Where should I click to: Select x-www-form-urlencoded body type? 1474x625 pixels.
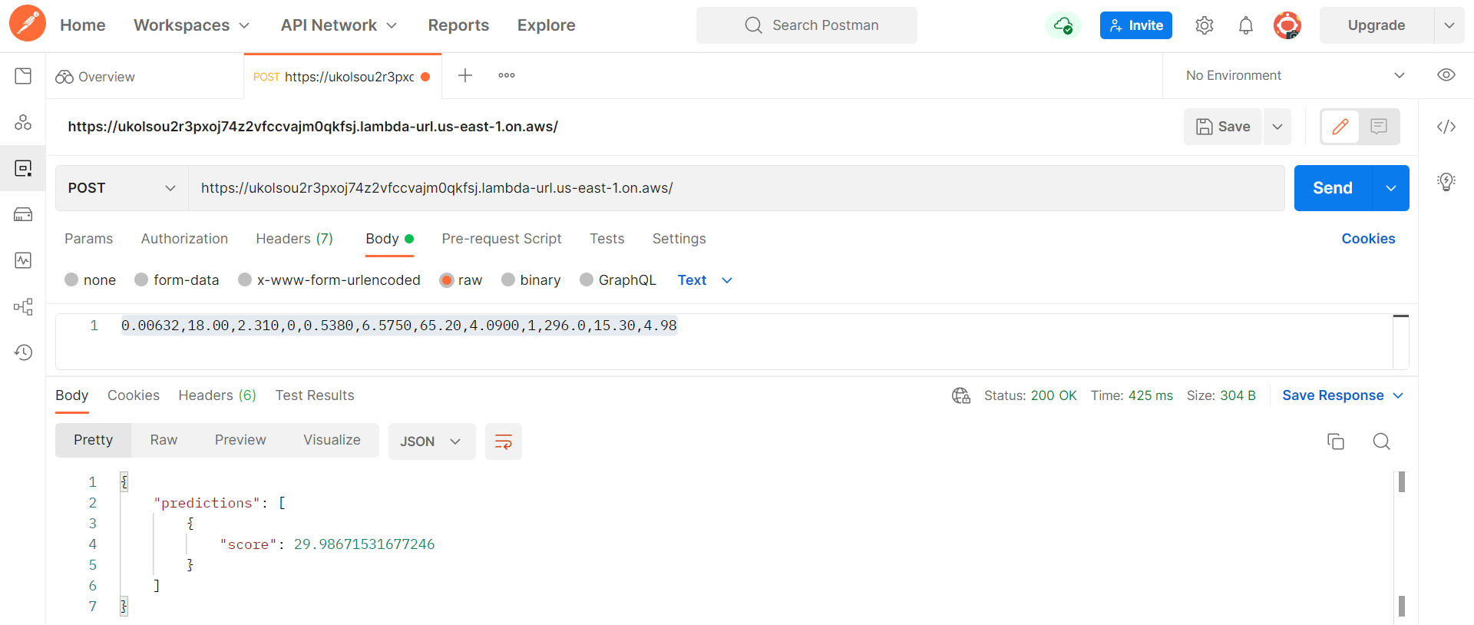point(245,279)
